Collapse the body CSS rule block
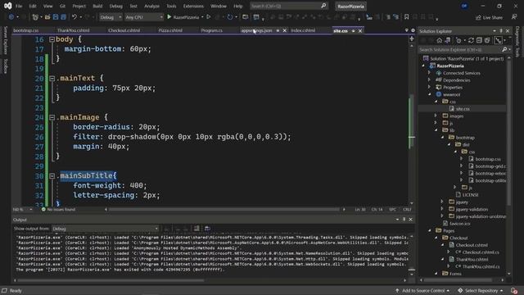The width and height of the screenshot is (524, 295). pyautogui.click(x=52, y=39)
